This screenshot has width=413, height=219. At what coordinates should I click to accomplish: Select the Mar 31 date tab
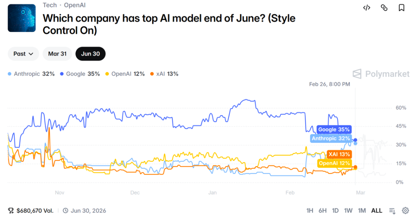57,54
